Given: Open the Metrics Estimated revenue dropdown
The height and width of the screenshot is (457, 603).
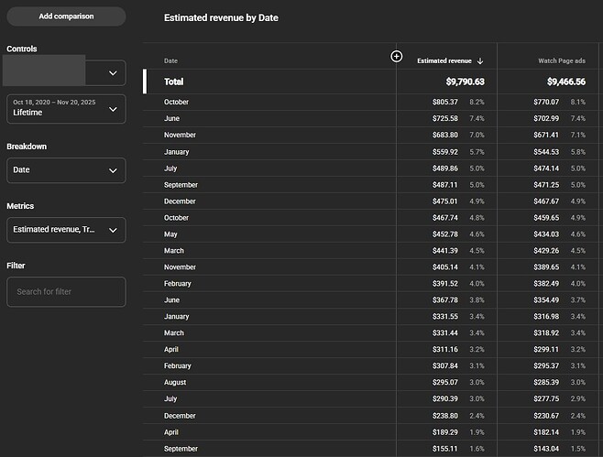Looking at the screenshot, I should pyautogui.click(x=66, y=230).
